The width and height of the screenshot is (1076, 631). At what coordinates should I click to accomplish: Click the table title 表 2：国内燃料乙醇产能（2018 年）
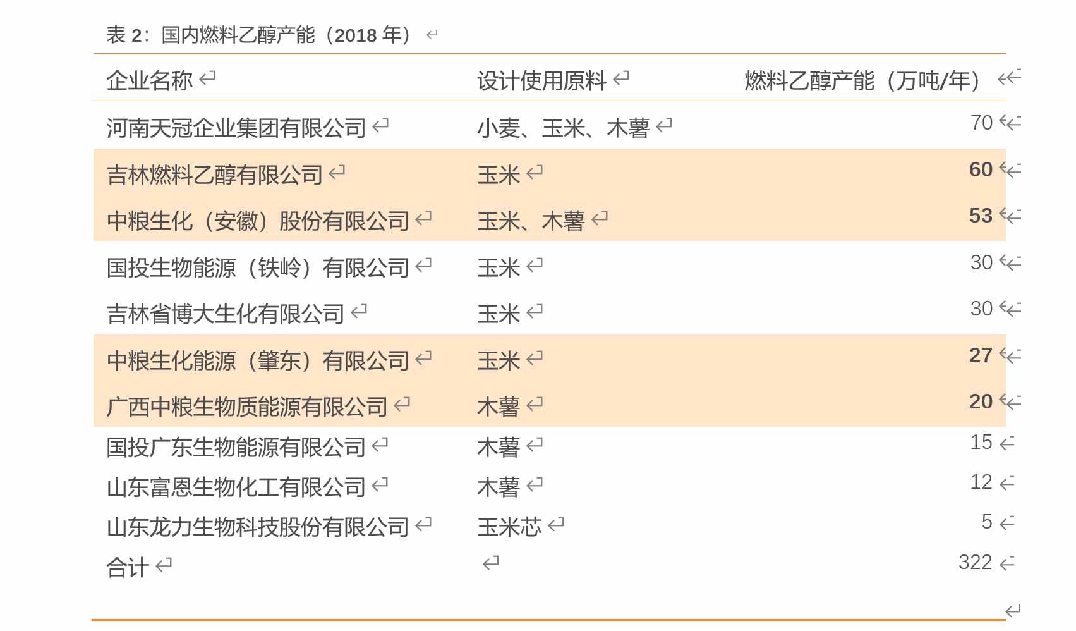coord(258,35)
